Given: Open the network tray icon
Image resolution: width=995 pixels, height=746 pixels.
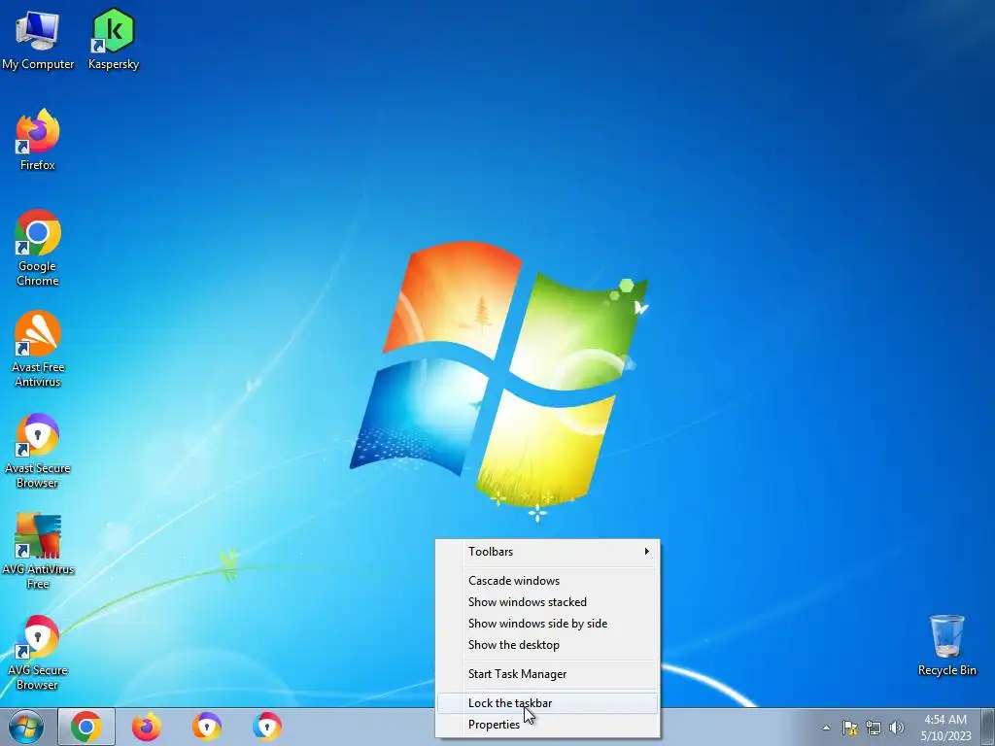Looking at the screenshot, I should pyautogui.click(x=874, y=728).
